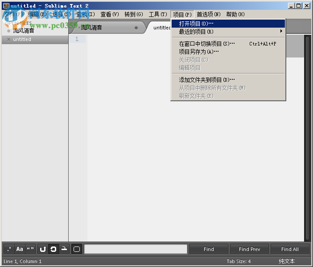The image size is (313, 267).
Task: Open the 帮助(H) menu
Action: 235,14
